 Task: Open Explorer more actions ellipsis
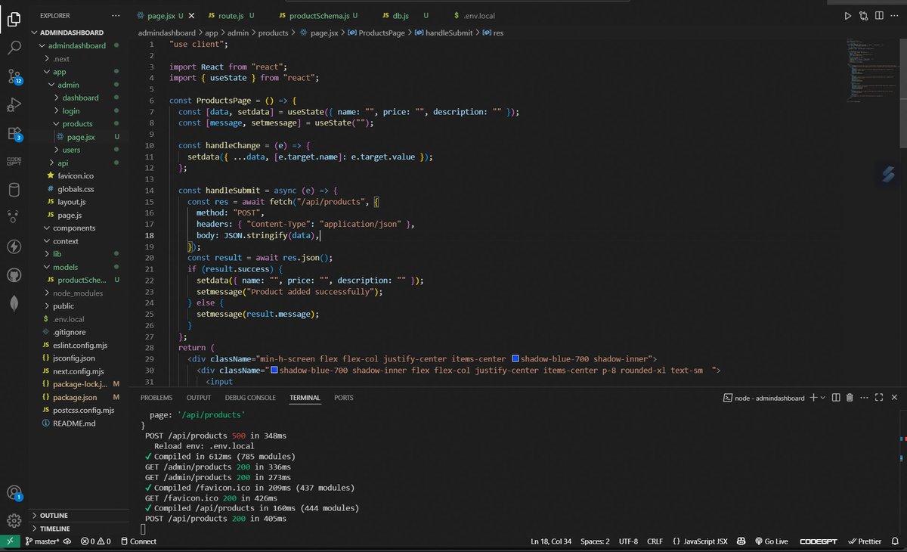pyautogui.click(x=115, y=15)
